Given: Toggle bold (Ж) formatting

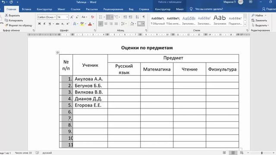Looking at the screenshot, I should pos(39,24).
